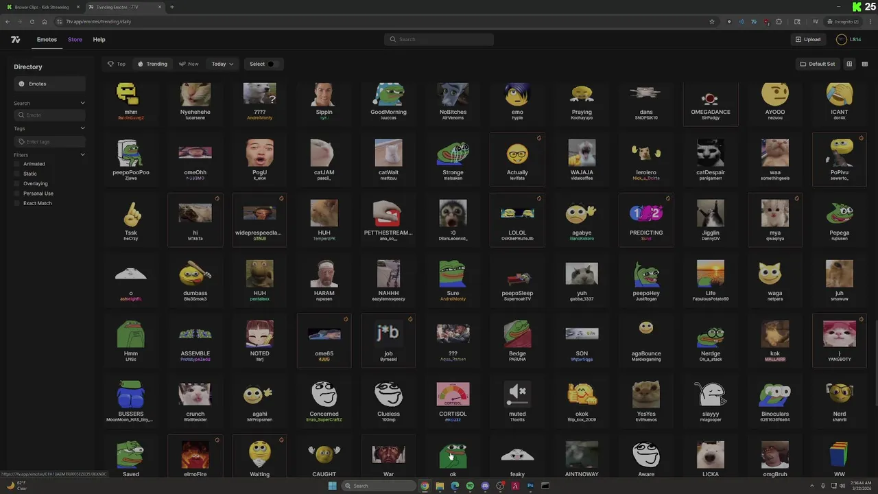Open the muted emote
The width and height of the screenshot is (878, 494).
pos(517,401)
